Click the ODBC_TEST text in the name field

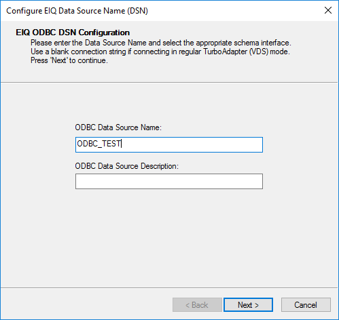click(99, 144)
